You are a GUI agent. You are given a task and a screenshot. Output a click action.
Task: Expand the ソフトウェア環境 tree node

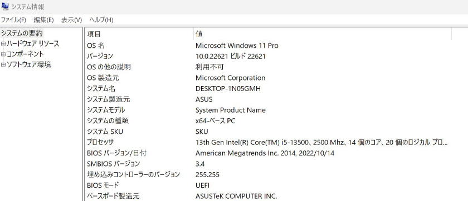[x=3, y=65]
